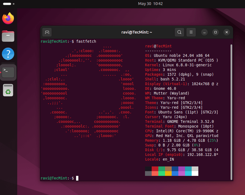Image resolution: width=245 pixels, height=195 pixels.
Task: Click the Terminal icon in the dock
Action: point(8,72)
